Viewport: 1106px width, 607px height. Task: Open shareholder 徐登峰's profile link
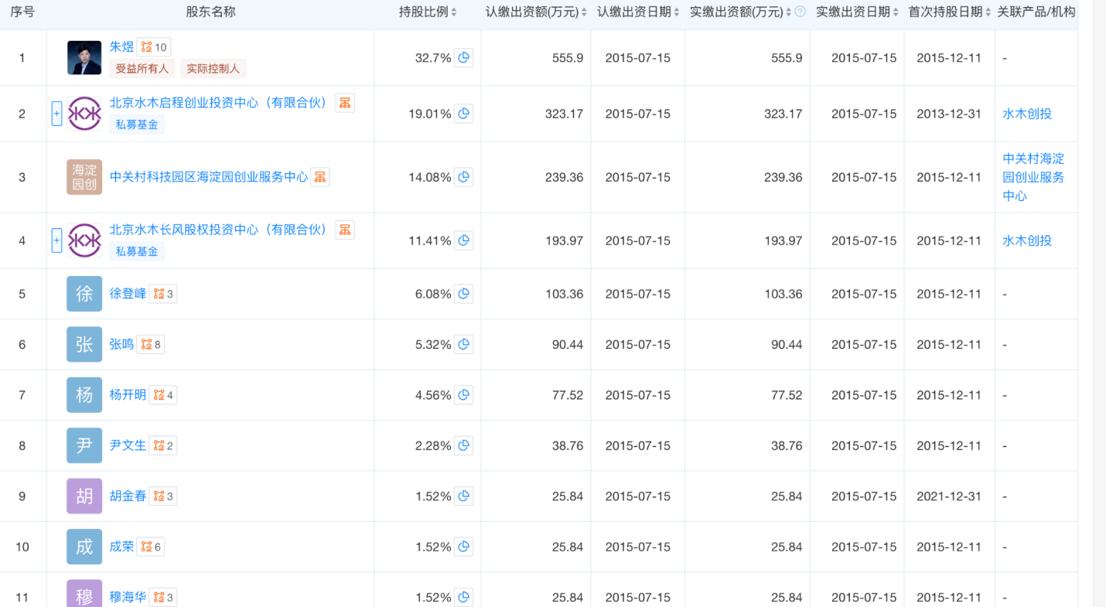coord(128,294)
